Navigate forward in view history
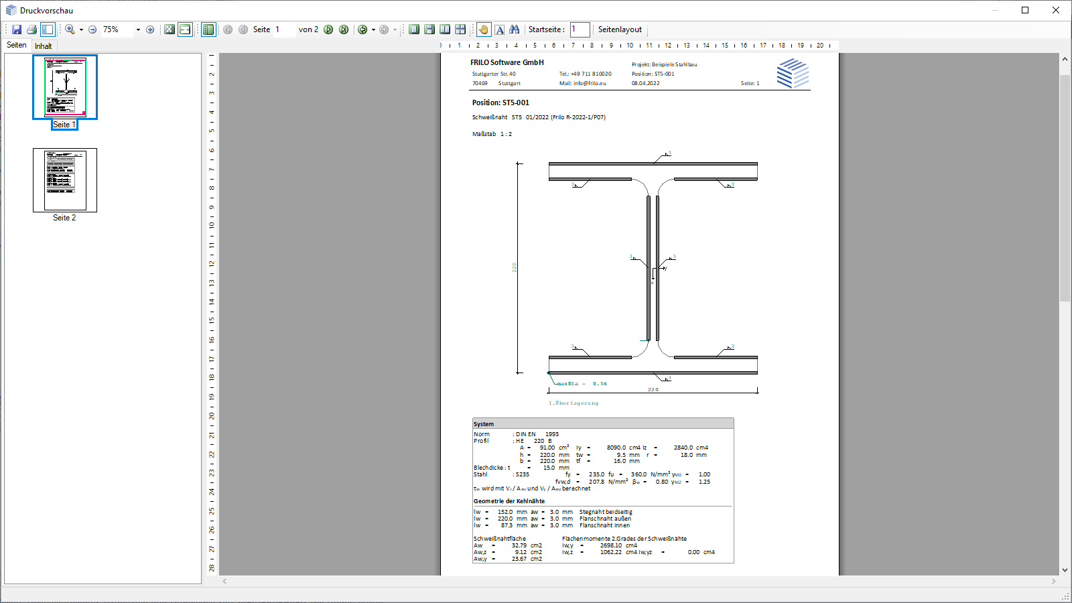Viewport: 1072px width, 603px height. tap(384, 29)
